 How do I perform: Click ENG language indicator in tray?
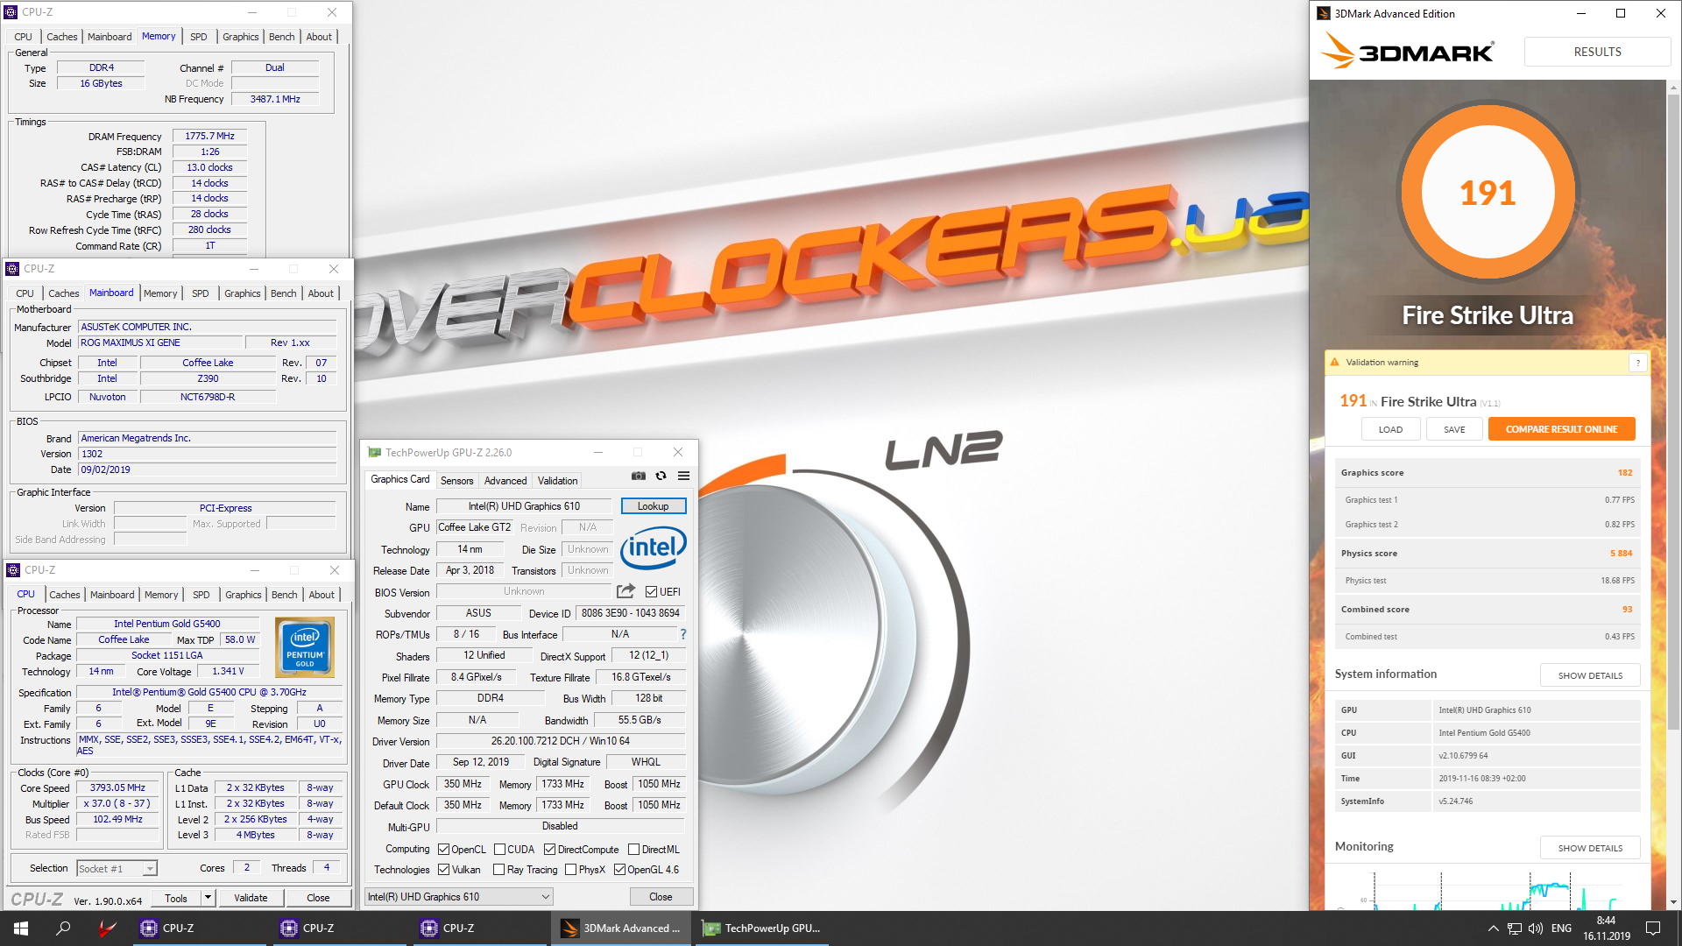click(x=1561, y=928)
